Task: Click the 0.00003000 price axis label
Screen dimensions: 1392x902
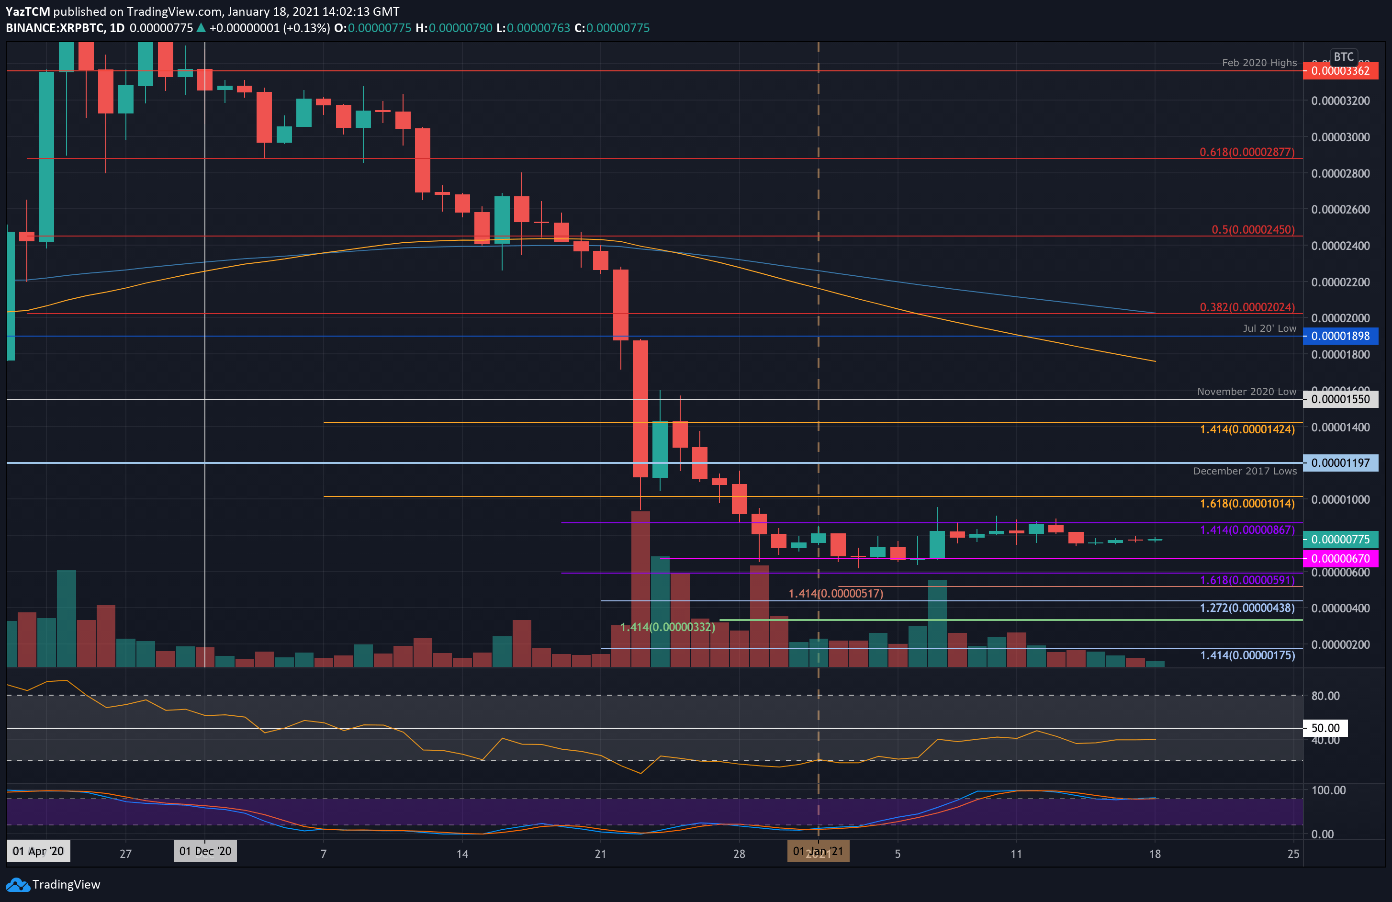Action: pyautogui.click(x=1340, y=137)
